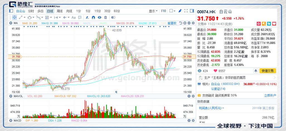Select the ellipse shape drawing tool
Image resolution: width=286 pixels, height=131 pixels.
click(x=30, y=18)
